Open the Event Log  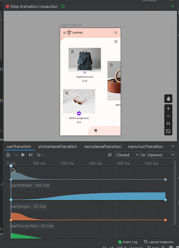tap(128, 242)
